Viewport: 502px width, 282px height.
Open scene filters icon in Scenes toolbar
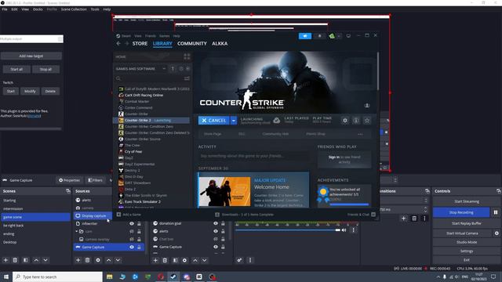pyautogui.click(x=26, y=260)
